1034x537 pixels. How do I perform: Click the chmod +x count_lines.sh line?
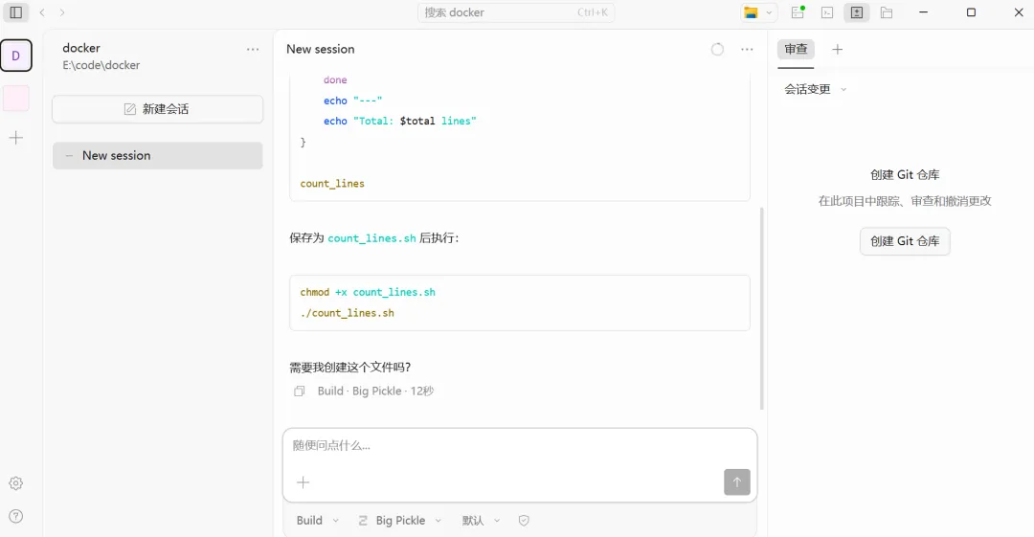[368, 292]
